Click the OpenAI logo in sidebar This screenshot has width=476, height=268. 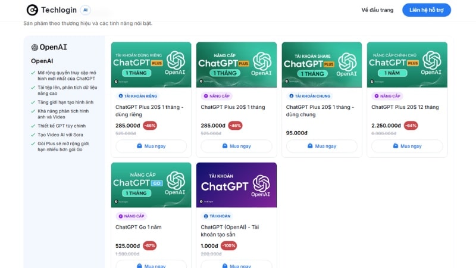tap(35, 47)
